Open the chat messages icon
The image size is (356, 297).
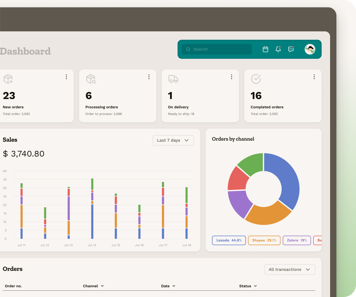pyautogui.click(x=291, y=49)
